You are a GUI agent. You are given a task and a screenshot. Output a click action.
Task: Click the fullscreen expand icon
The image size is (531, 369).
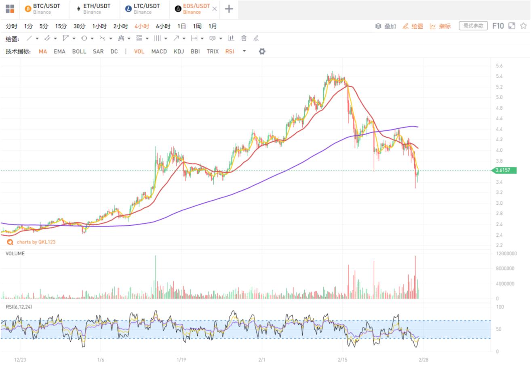click(x=512, y=26)
